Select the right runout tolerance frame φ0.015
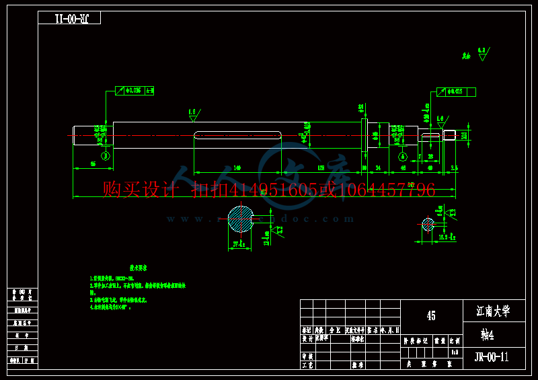538x380 pixels. click(456, 92)
